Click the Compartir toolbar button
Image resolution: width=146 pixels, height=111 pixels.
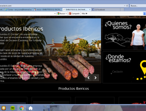point(74,13)
